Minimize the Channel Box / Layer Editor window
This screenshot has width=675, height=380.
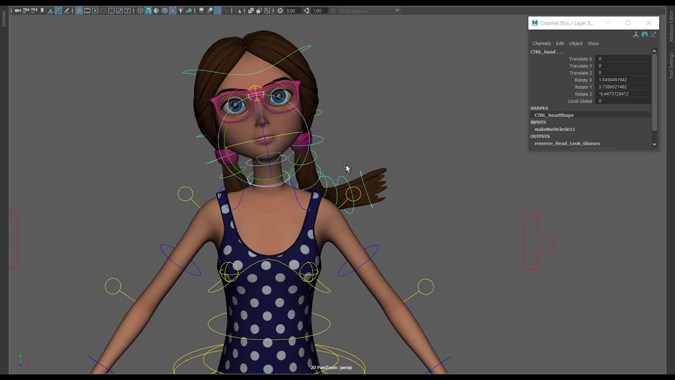click(607, 23)
